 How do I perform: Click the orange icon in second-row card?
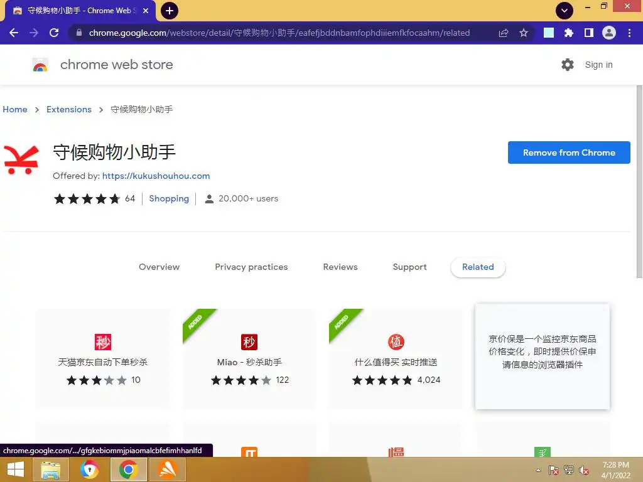pos(249,452)
